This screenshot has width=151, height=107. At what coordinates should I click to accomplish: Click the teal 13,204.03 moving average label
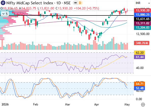(142, 28)
